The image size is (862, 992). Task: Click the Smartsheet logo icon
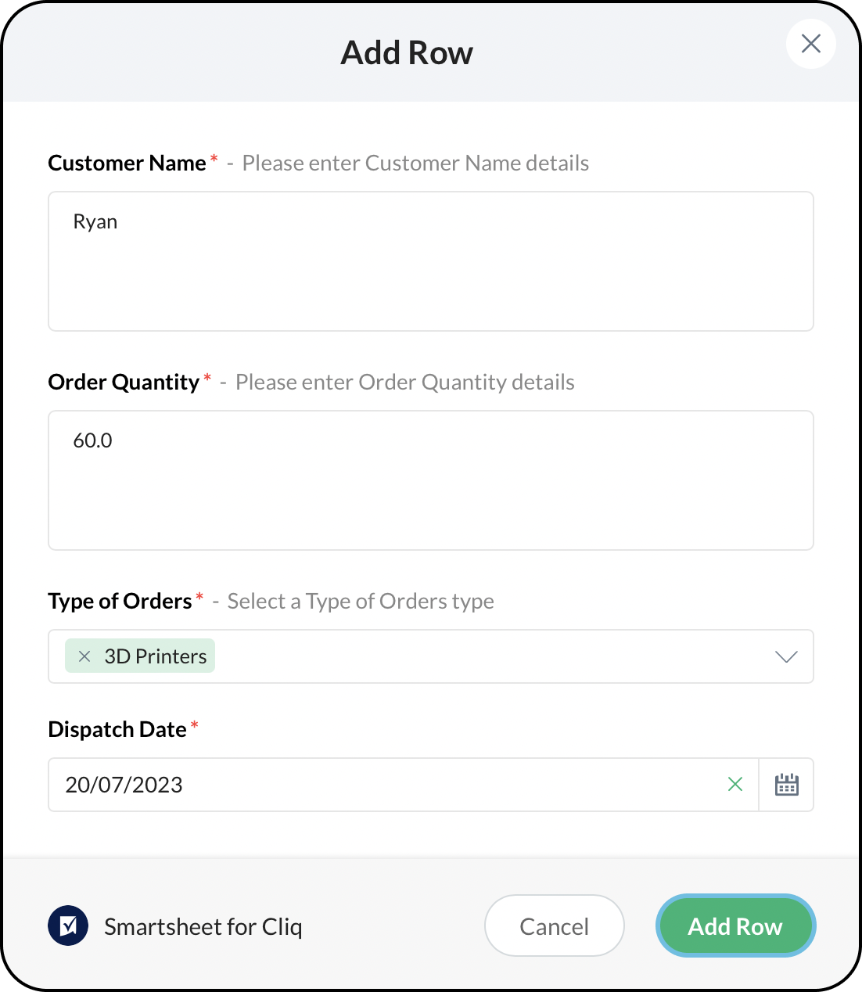point(68,926)
